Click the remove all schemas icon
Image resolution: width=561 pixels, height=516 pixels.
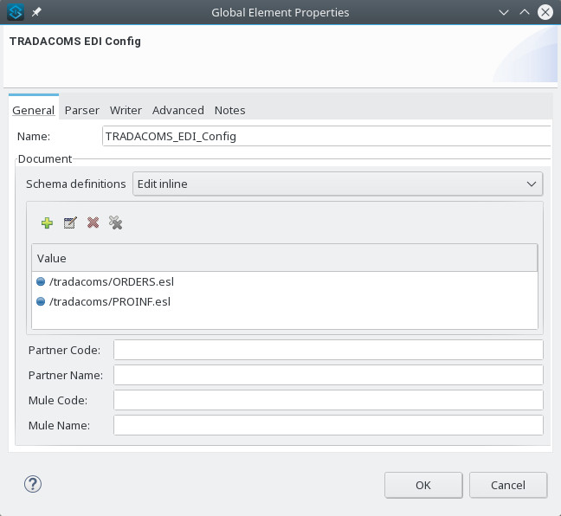116,223
